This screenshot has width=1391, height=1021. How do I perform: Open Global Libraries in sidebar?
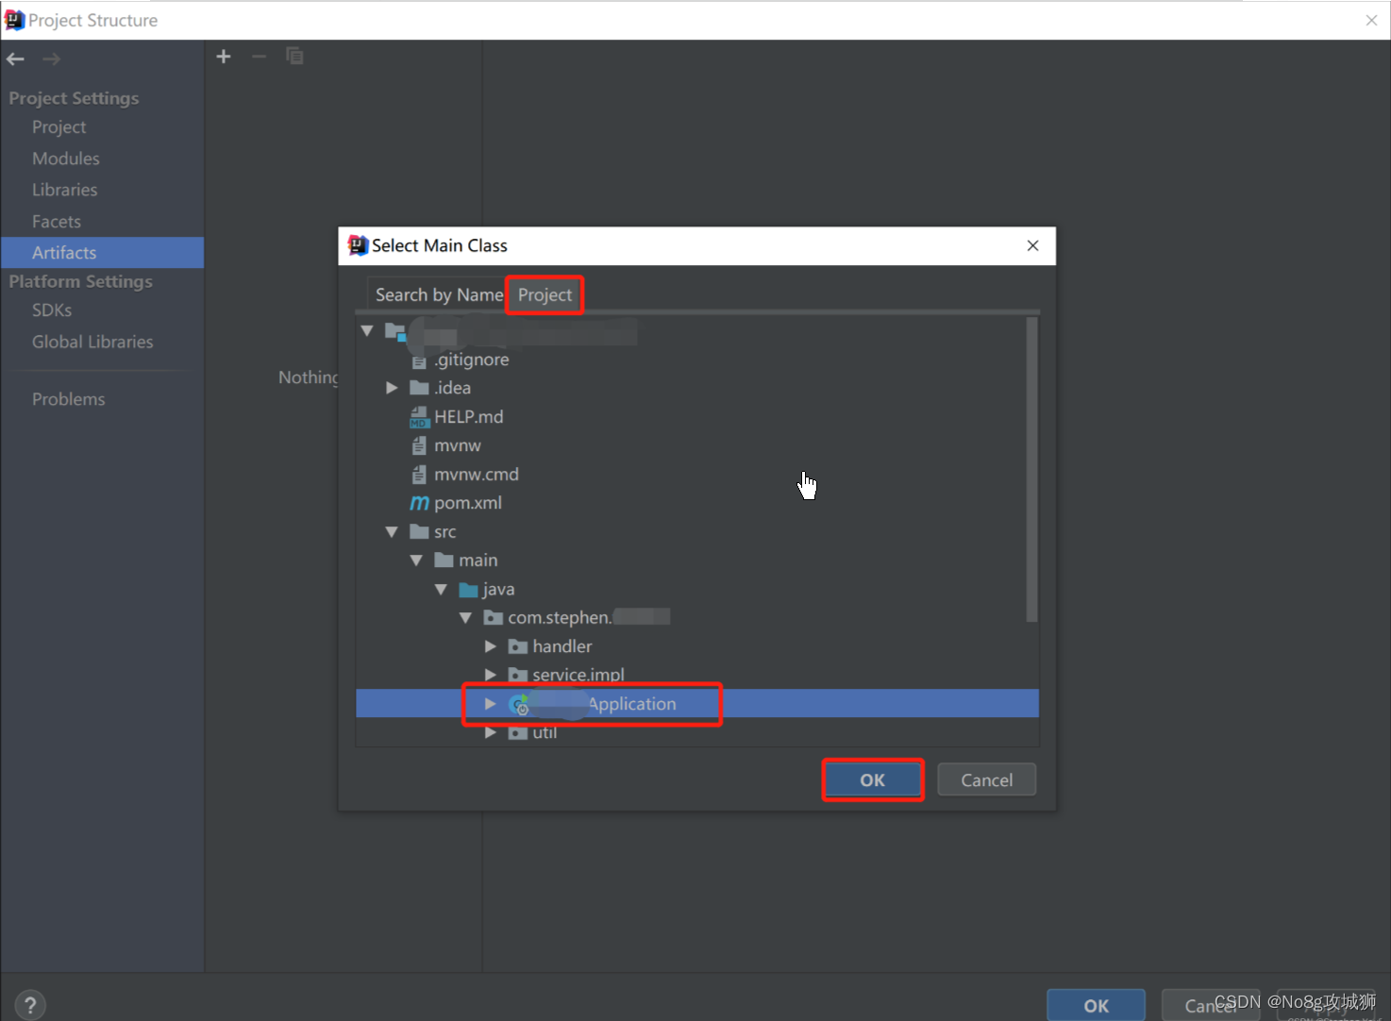click(92, 342)
